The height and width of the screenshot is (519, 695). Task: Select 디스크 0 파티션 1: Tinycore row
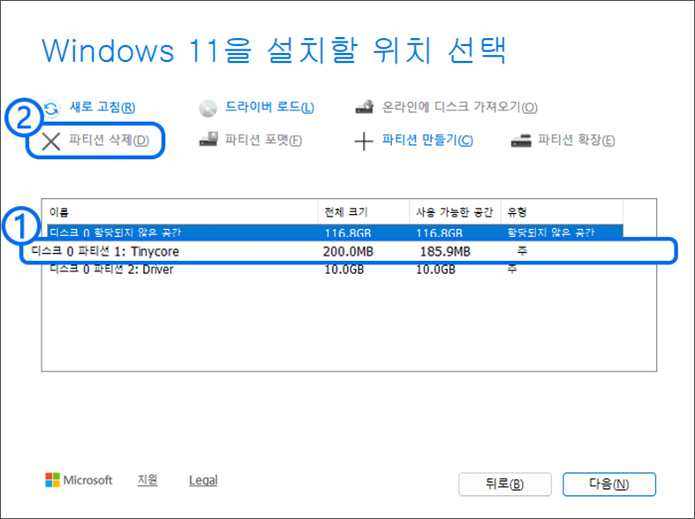pos(348,251)
